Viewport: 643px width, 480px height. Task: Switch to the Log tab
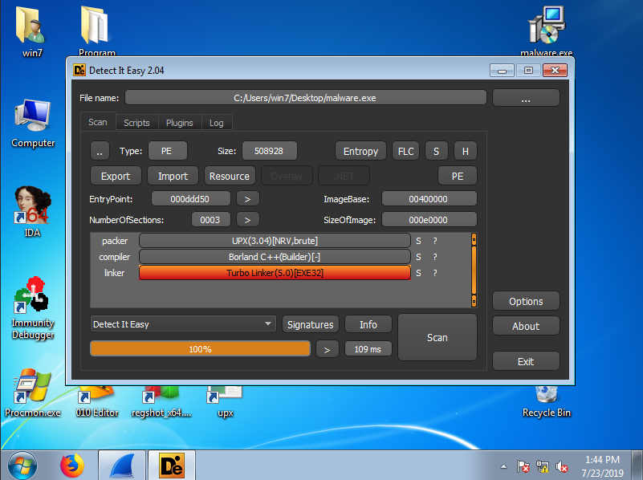(x=217, y=123)
